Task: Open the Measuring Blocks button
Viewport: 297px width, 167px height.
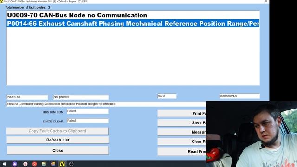Action: [181, 132]
